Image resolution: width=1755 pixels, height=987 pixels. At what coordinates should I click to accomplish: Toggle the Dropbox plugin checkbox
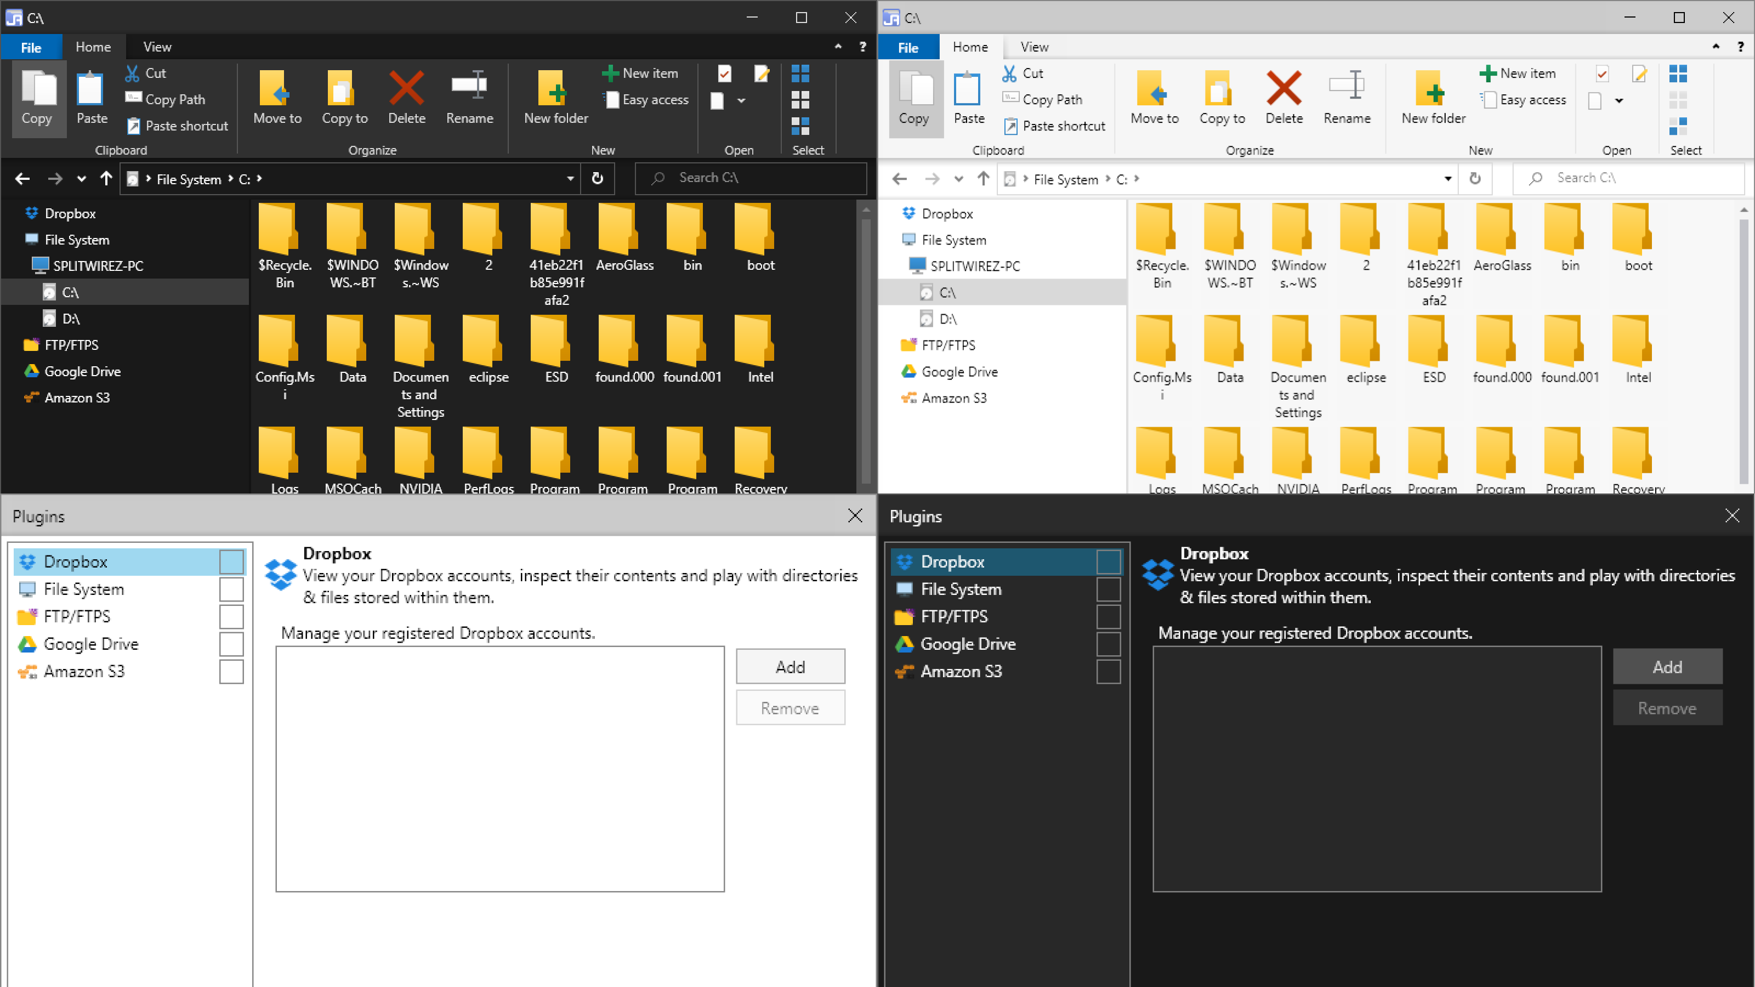pyautogui.click(x=231, y=561)
